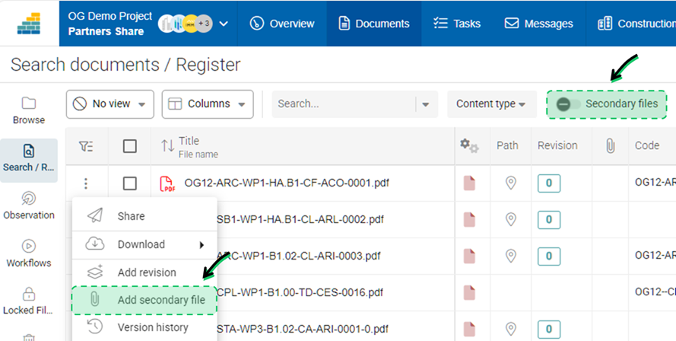
Task: Open the Locked Files sidebar item
Action: click(29, 301)
